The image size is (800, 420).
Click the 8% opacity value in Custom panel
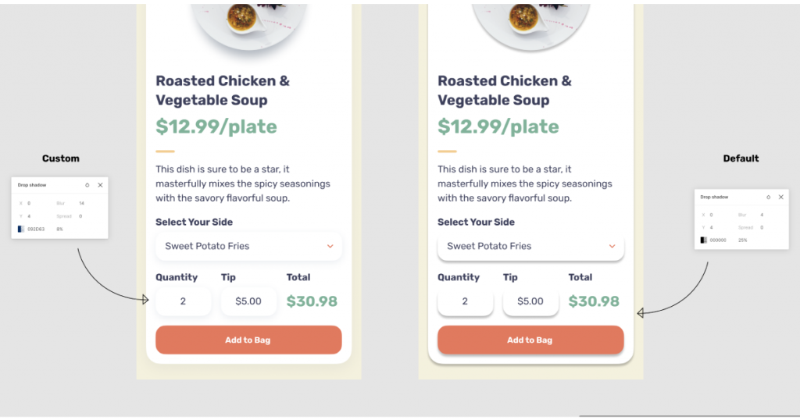tap(59, 229)
